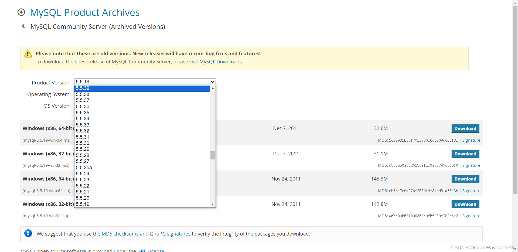Click the blue exclamation info icon
This screenshot has height=252, width=518.
pyautogui.click(x=28, y=233)
